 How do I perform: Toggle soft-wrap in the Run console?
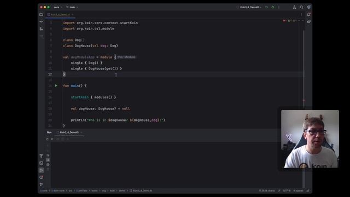(x=48, y=155)
